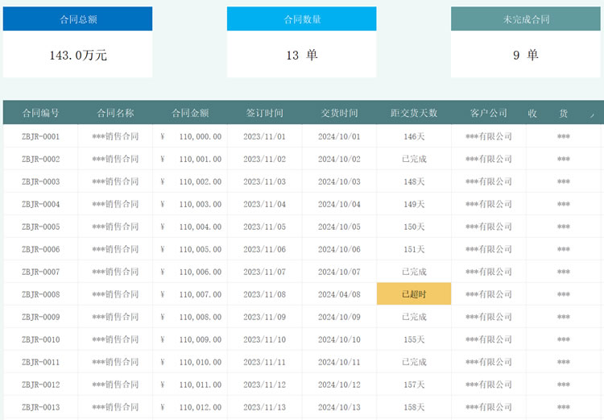Select contract number ZBJR-0003
This screenshot has width=604, height=420.
click(40, 181)
